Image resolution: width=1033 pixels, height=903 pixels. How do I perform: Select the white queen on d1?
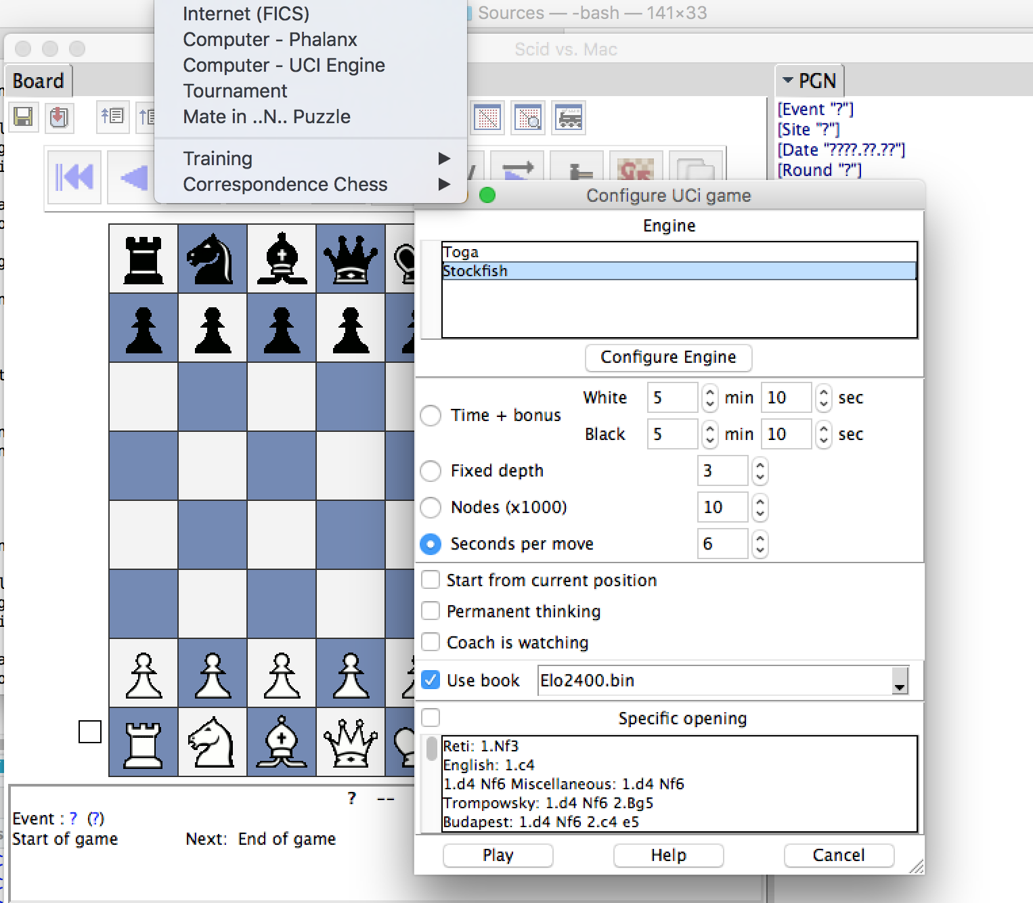351,743
